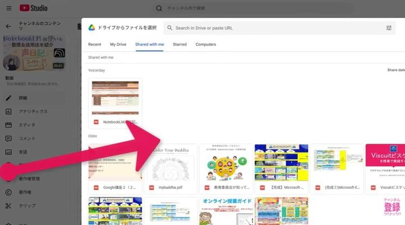Viewport: 405px width, 225px height.
Task: Click the PDF icon beside 教育委員会 file
Action: [207, 187]
